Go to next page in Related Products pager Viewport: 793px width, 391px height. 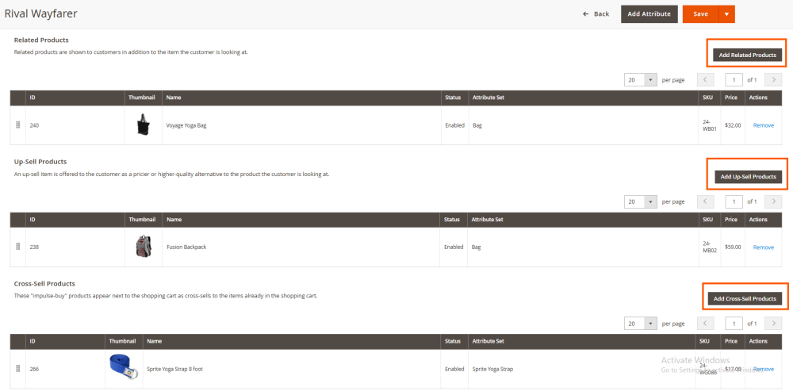(773, 79)
